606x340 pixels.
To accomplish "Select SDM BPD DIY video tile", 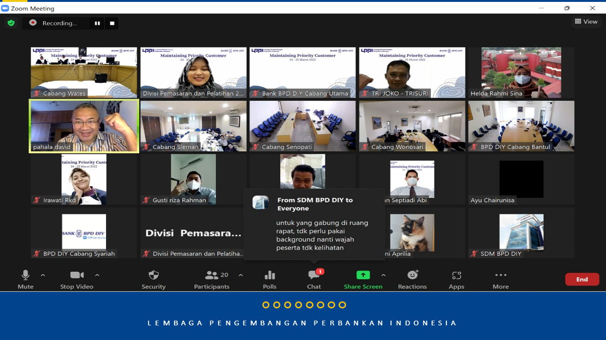I will point(521,233).
